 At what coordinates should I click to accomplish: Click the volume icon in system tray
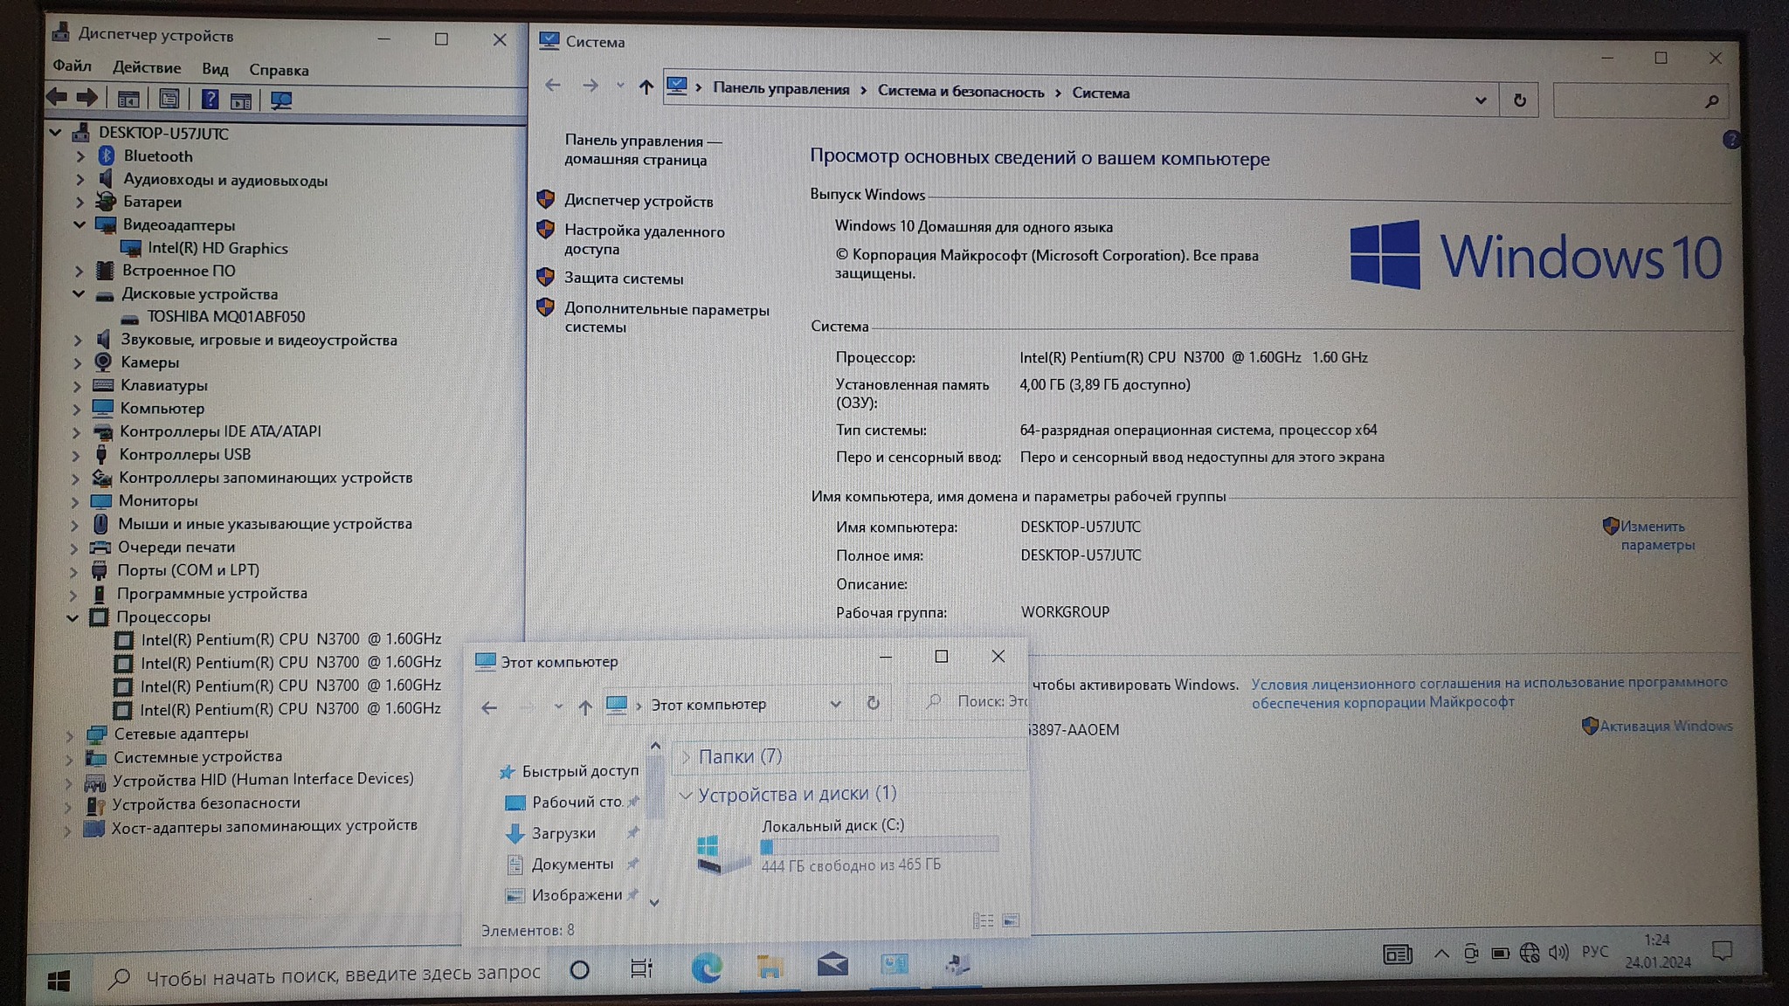(x=1558, y=952)
